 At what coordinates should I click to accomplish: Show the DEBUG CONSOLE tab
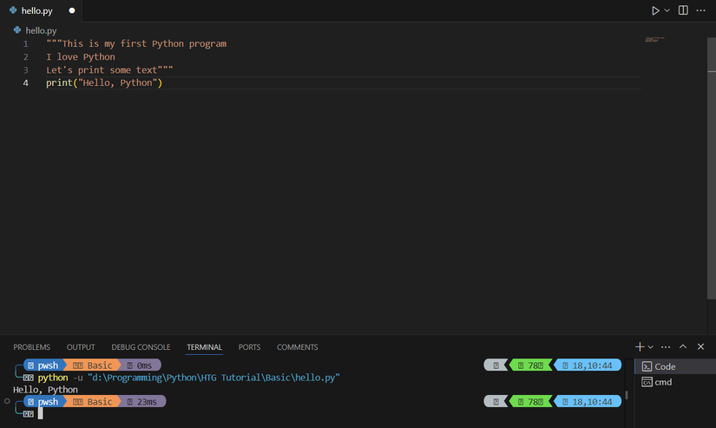tap(141, 347)
